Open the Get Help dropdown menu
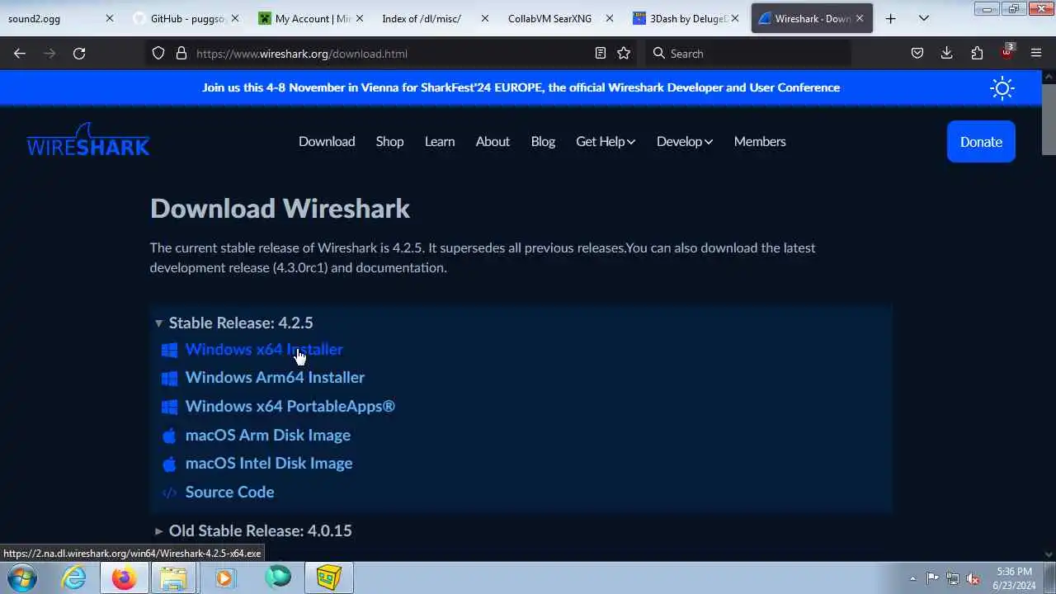The image size is (1056, 594). pyautogui.click(x=606, y=142)
